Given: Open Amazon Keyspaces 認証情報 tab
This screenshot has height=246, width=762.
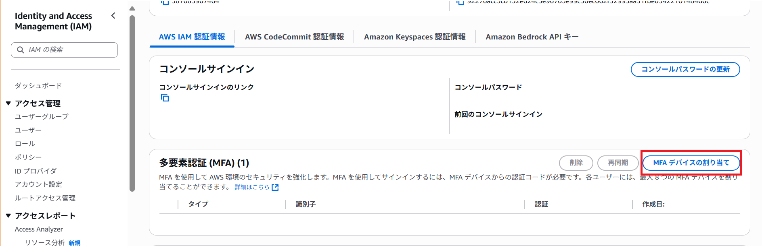Looking at the screenshot, I should coord(414,37).
